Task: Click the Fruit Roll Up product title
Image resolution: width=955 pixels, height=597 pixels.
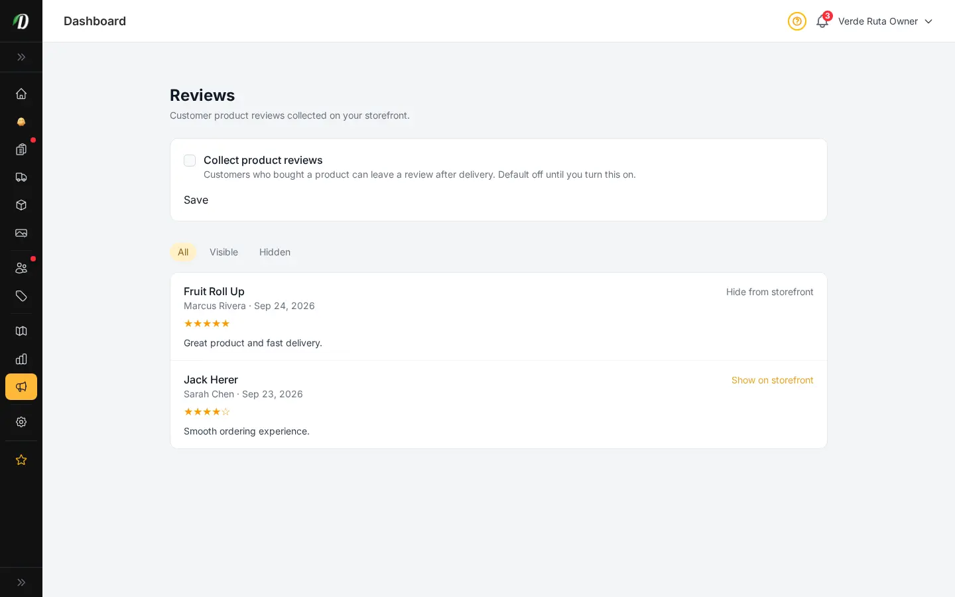Action: click(214, 291)
